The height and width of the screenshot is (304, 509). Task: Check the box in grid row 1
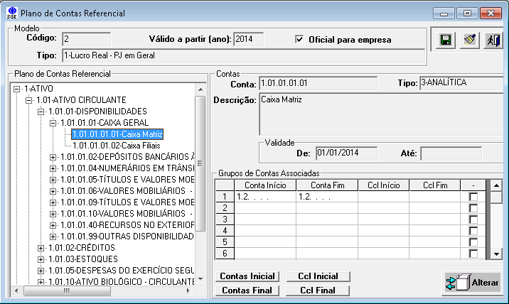[473, 197]
